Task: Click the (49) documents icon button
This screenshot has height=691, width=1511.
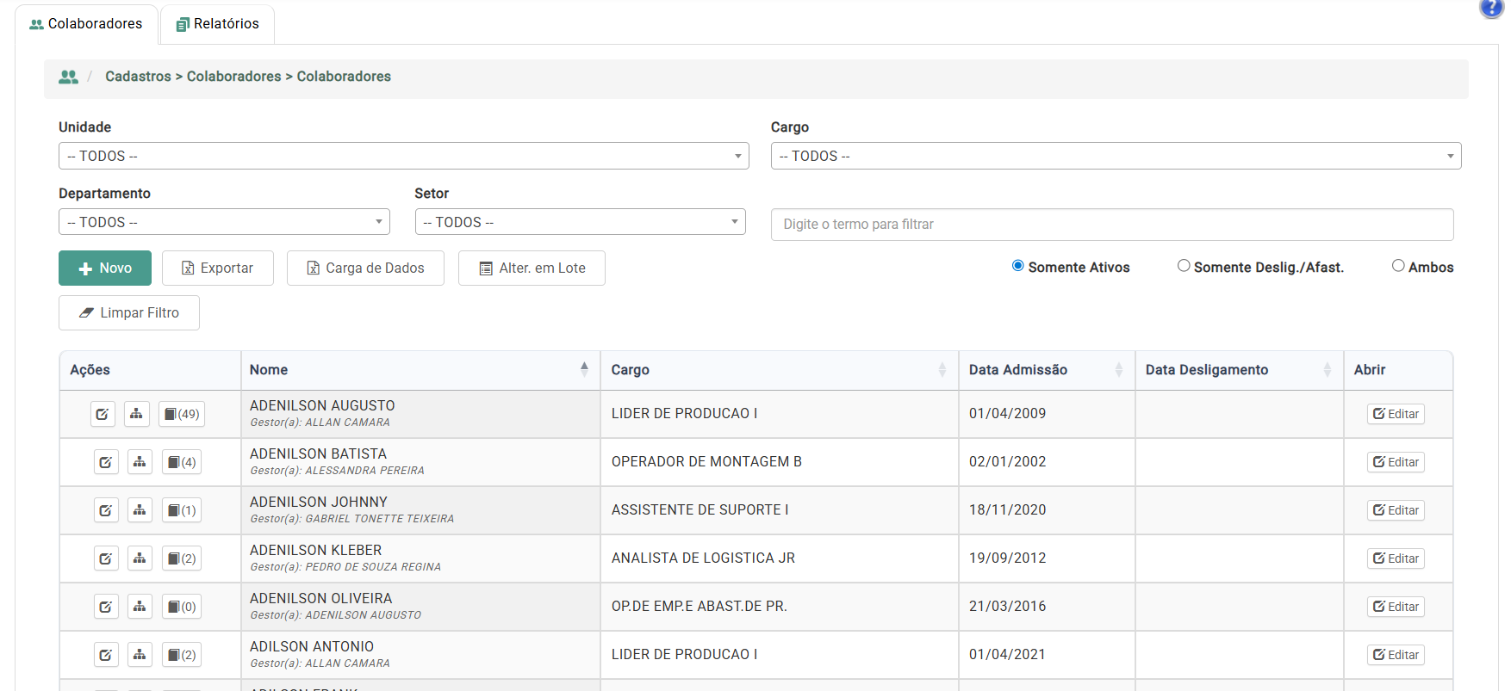Action: (182, 414)
